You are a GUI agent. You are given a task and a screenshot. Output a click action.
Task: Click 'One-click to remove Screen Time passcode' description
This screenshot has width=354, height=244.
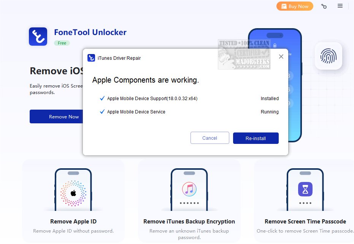click(305, 231)
